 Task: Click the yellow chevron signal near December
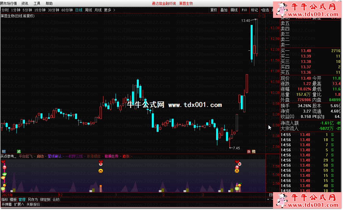(101, 171)
